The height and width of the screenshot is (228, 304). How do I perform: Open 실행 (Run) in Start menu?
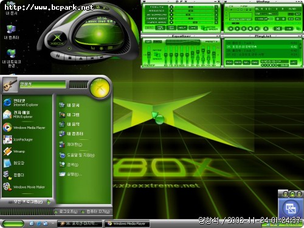coord(71,174)
